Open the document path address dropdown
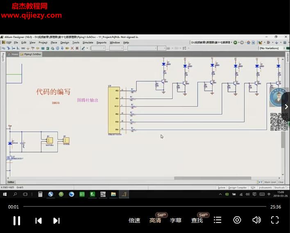This screenshot has width=290, height=233. click(231, 43)
